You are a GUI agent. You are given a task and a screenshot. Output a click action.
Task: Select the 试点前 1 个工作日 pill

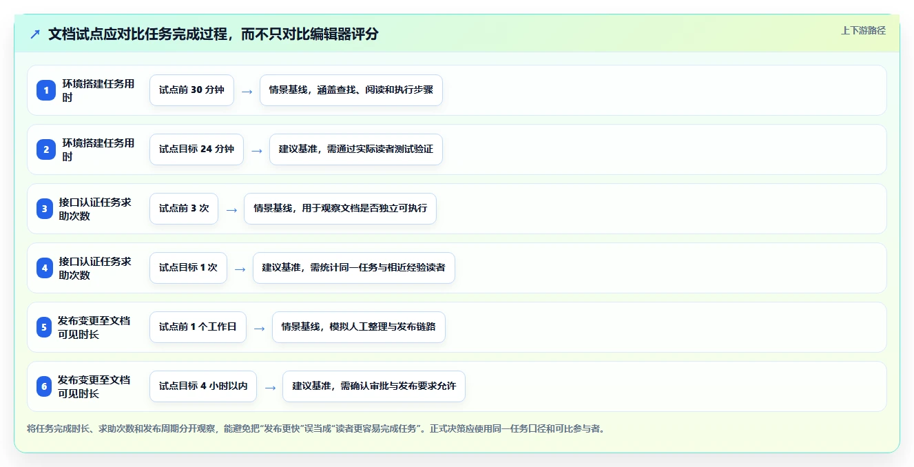pos(198,327)
